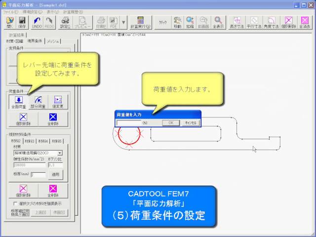Click the solid blue 全削除 icon under 荷重条件
The width and height of the screenshot is (316, 237).
point(53,119)
